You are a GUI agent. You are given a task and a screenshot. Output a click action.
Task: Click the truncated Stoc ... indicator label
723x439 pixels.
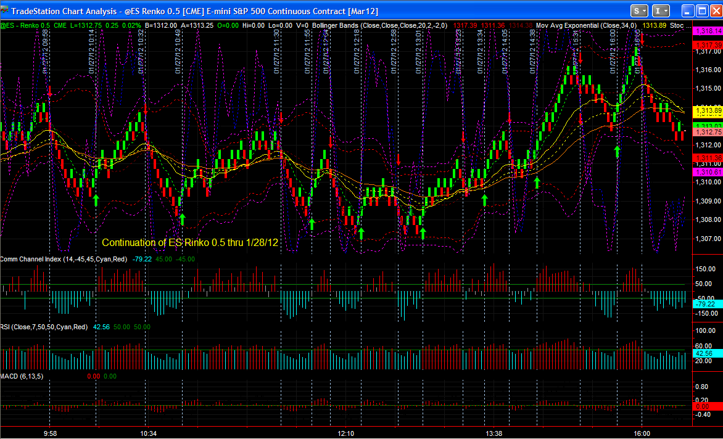[x=680, y=25]
